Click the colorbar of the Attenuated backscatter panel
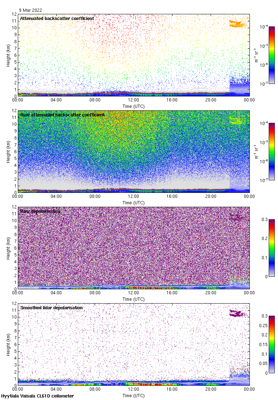The width and height of the screenshot is (278, 400). point(272,55)
